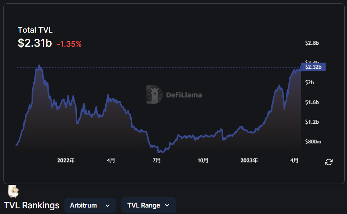Open the Arbitrum chain dropdown
Screen dimensions: 347x214
90,205
